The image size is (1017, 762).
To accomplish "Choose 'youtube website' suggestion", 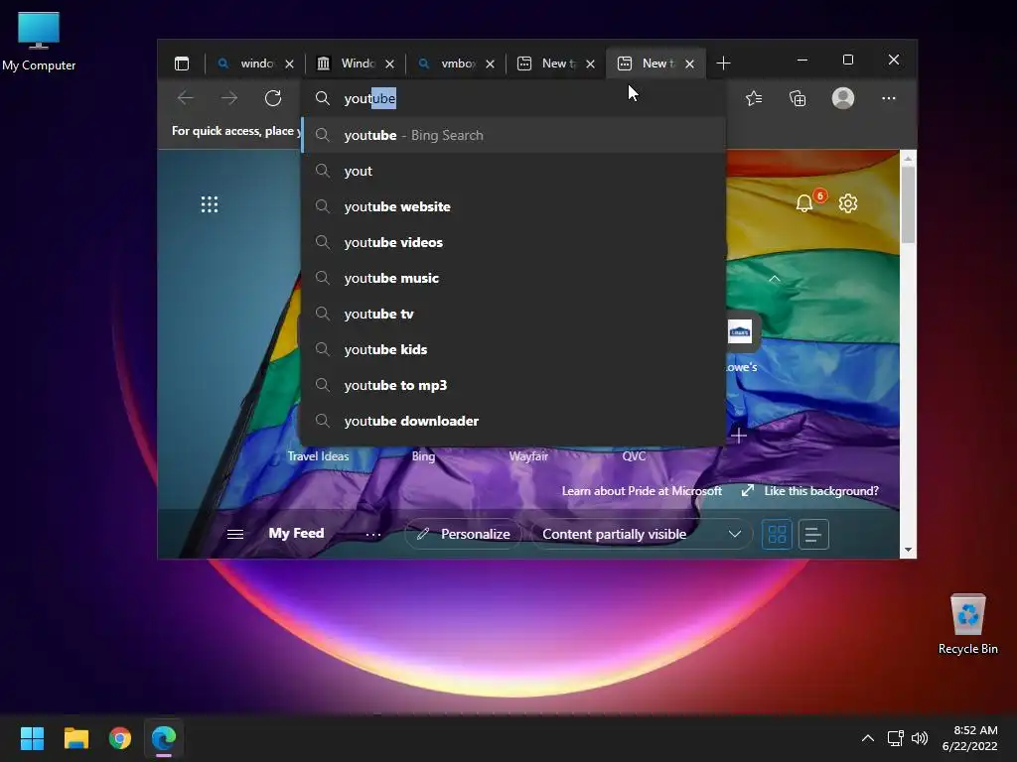I will pos(513,206).
